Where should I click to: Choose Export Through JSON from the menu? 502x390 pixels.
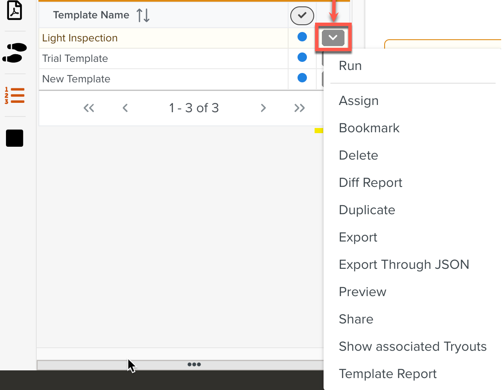[x=404, y=264]
